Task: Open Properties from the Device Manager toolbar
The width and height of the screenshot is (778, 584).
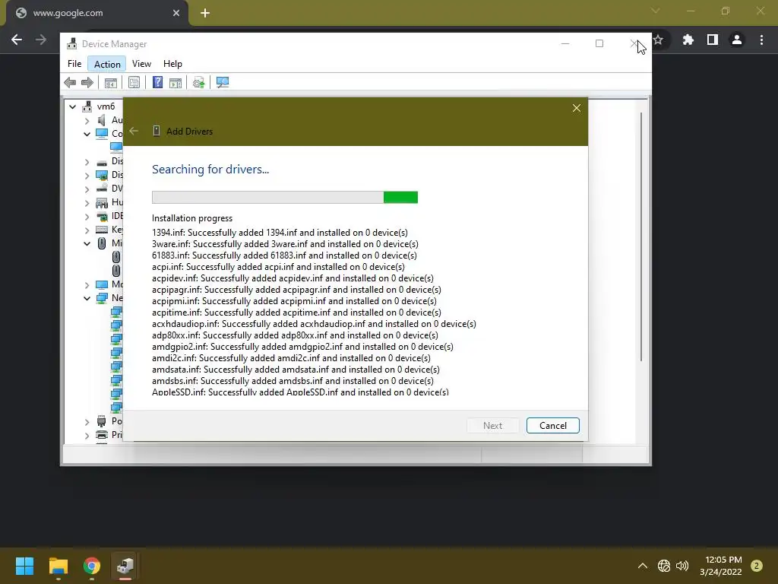Action: [134, 82]
